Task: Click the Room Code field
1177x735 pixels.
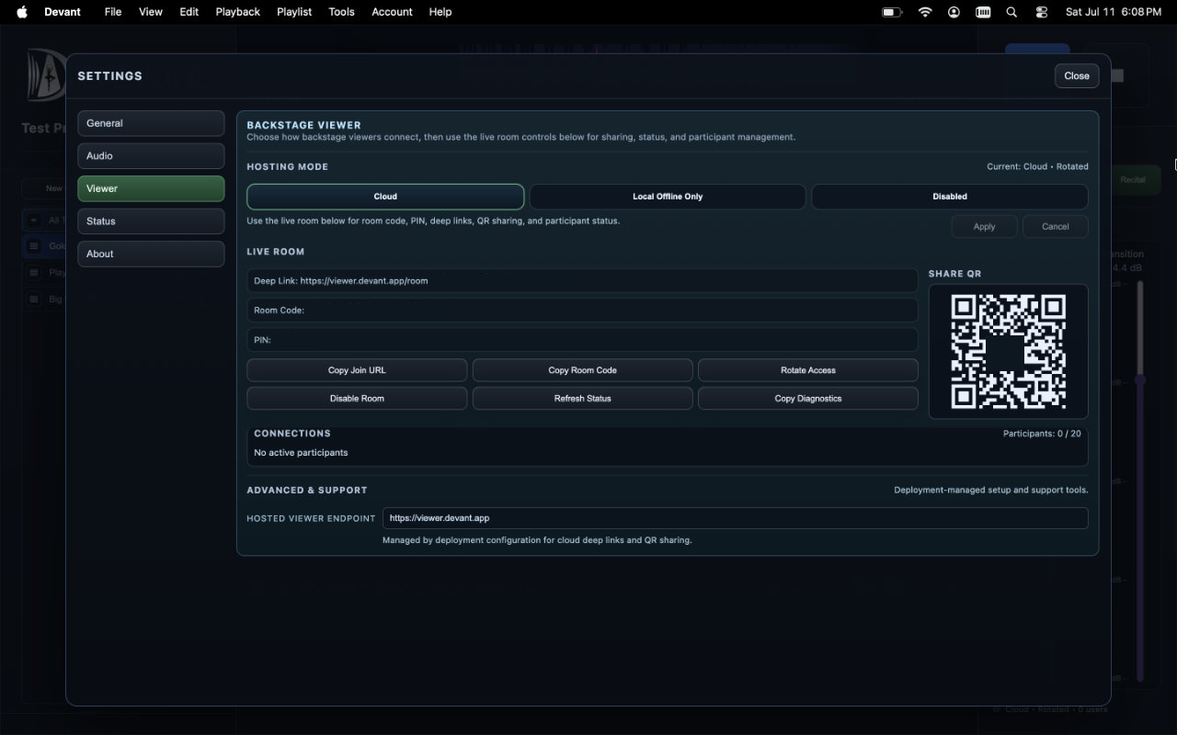Action: pos(582,311)
